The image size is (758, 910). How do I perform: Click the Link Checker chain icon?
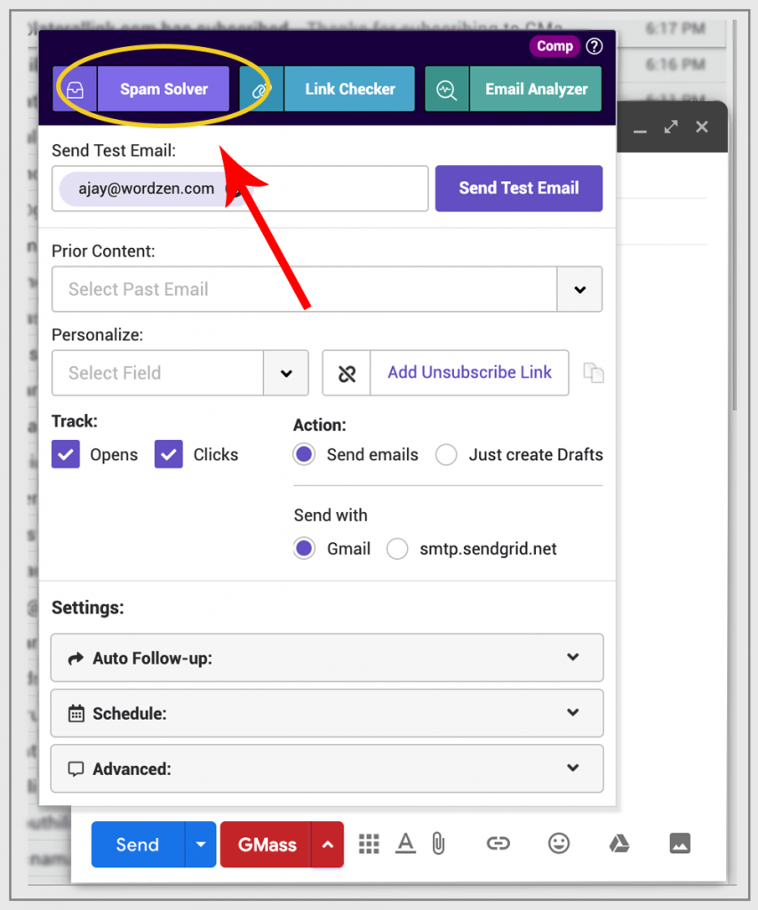[261, 89]
